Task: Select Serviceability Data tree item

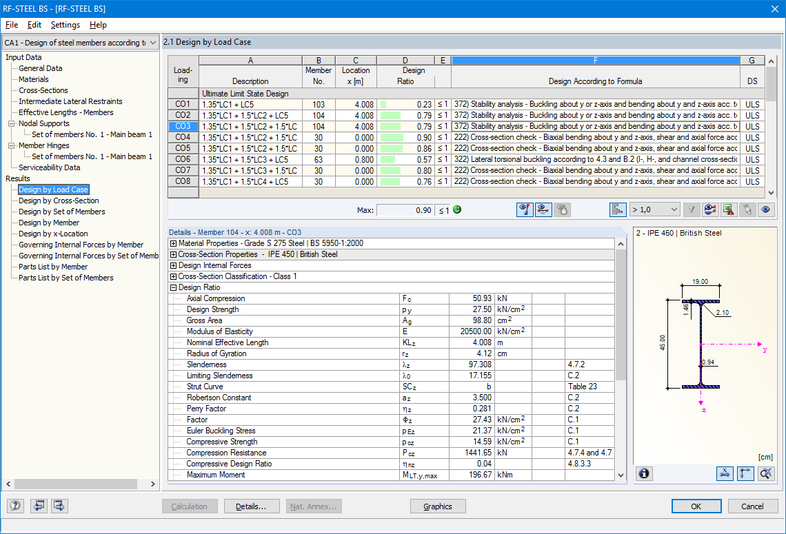Action: tap(49, 167)
